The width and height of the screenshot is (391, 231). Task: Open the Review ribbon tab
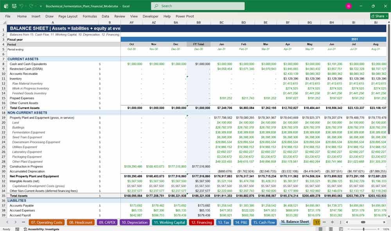120,16
